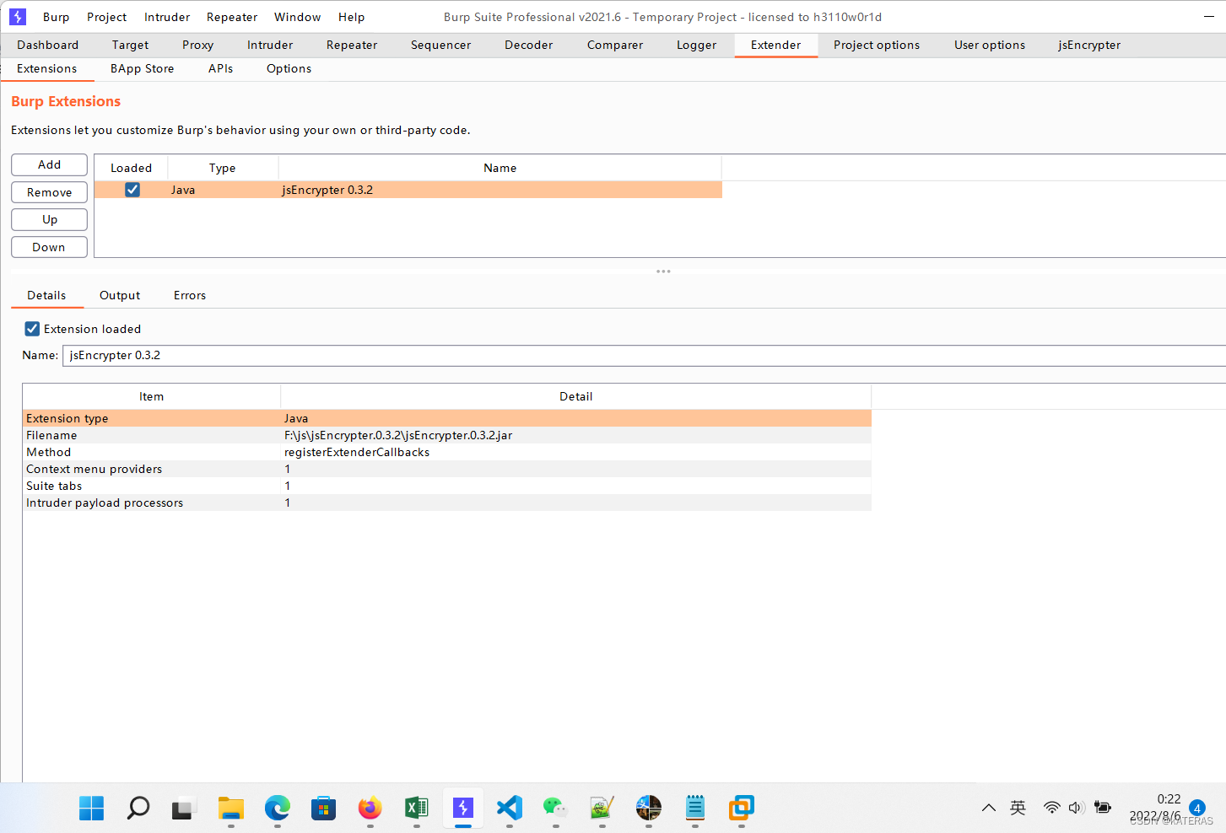Click the Remove extension button
This screenshot has height=833, width=1226.
[50, 192]
